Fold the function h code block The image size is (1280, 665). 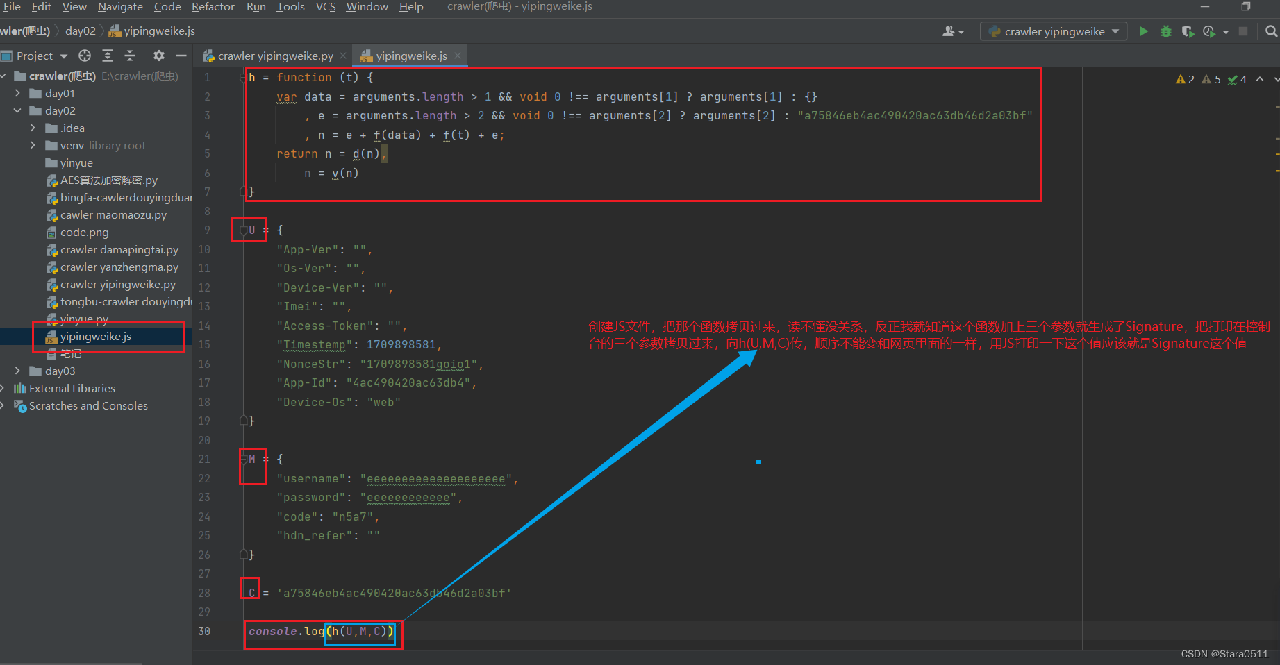pyautogui.click(x=242, y=78)
